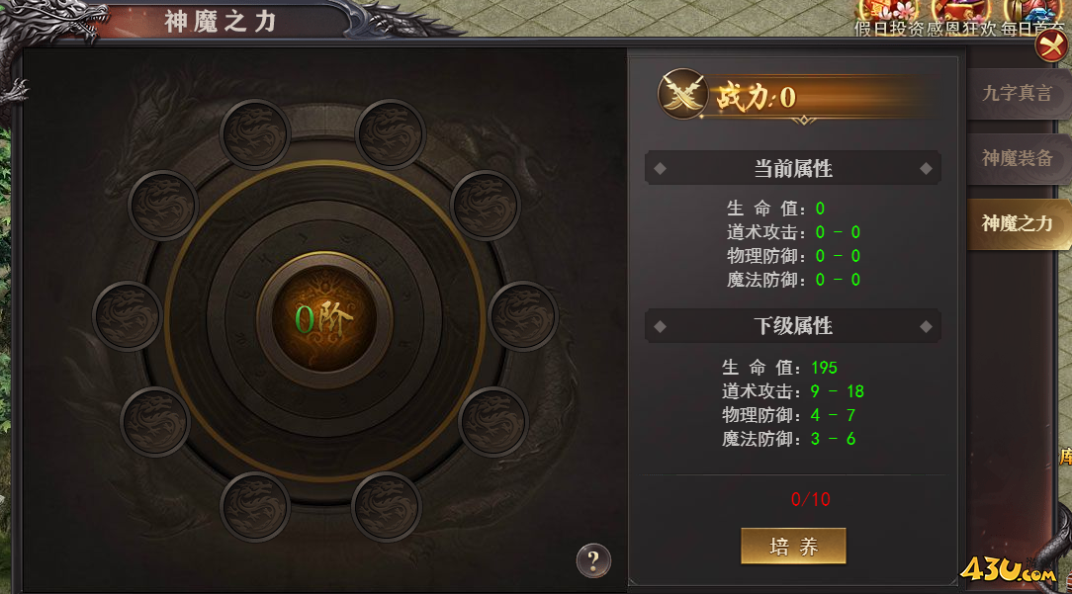Image resolution: width=1072 pixels, height=594 pixels.
Task: Select the 神魔之力 side tab
Action: (x=1019, y=224)
